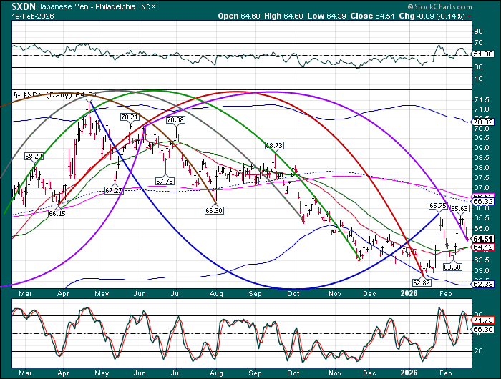Click the $XDN ticker symbol in header
Image resolution: width=501 pixels, height=379 pixels.
(x=17, y=7)
